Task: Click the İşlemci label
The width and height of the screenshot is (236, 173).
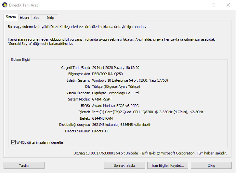Action: click(x=84, y=112)
